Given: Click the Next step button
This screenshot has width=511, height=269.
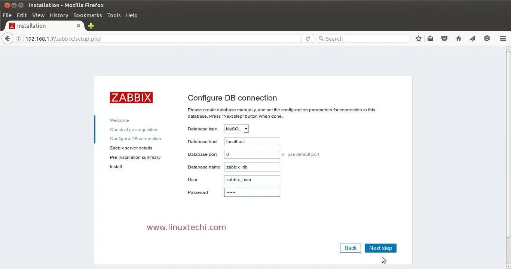Looking at the screenshot, I should click(380, 248).
